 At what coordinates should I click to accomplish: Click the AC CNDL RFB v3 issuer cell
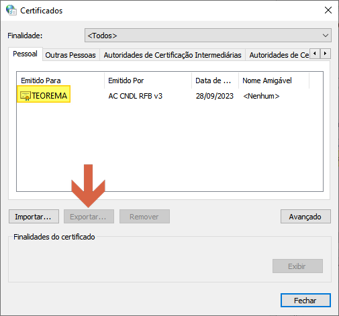(x=135, y=96)
